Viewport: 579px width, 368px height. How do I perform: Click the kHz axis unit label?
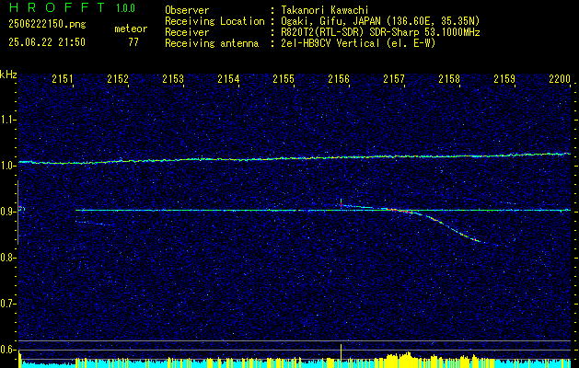click(8, 75)
